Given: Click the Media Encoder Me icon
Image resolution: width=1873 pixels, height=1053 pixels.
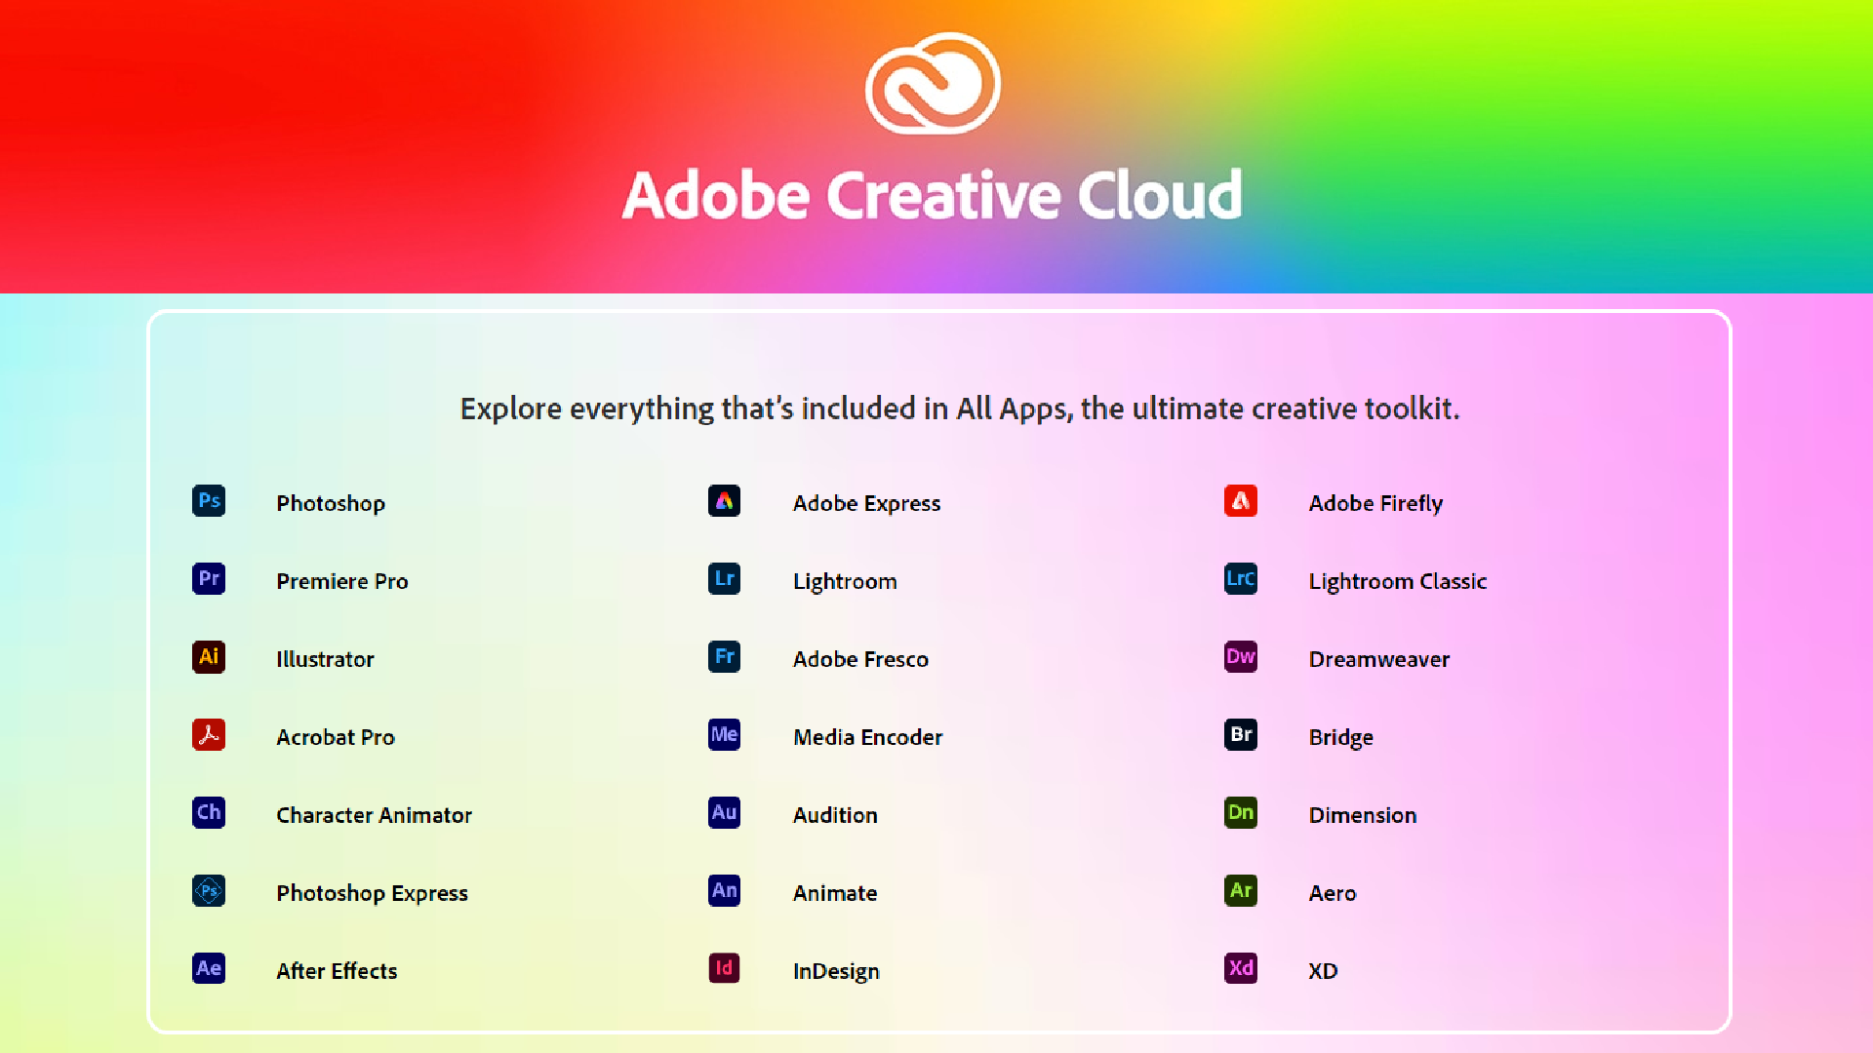Looking at the screenshot, I should (x=724, y=735).
